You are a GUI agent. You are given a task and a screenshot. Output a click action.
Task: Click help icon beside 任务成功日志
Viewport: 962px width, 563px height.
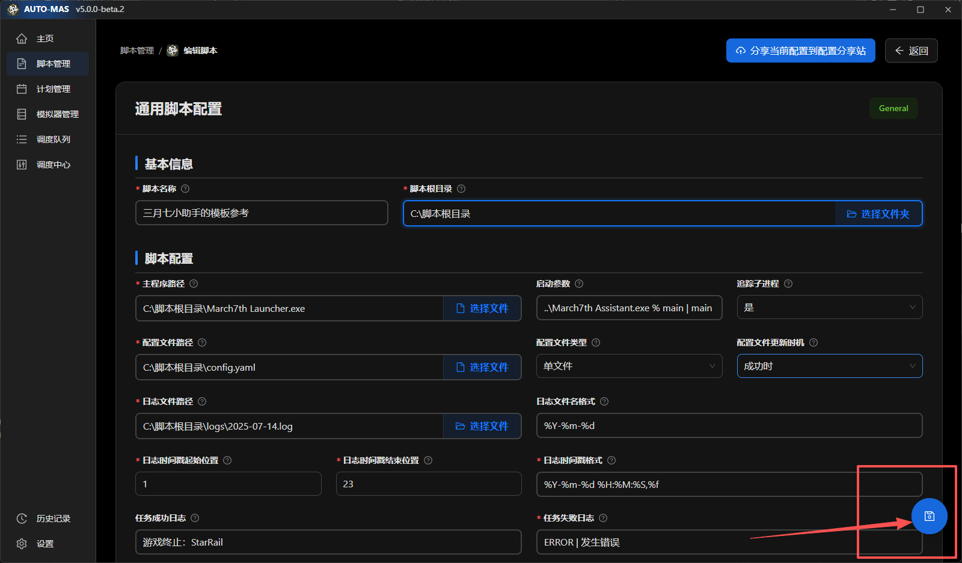click(195, 518)
